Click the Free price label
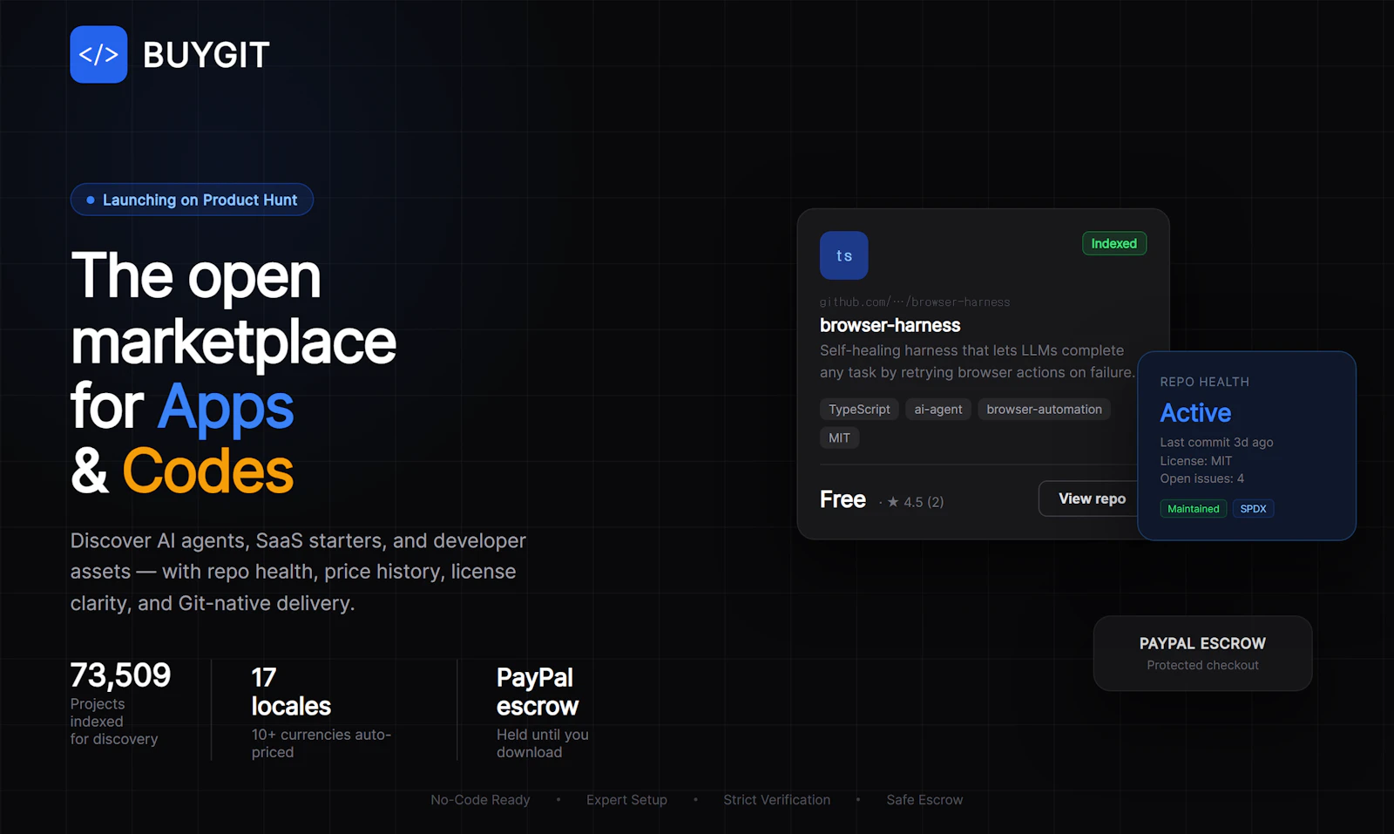The width and height of the screenshot is (1394, 834). [x=842, y=499]
